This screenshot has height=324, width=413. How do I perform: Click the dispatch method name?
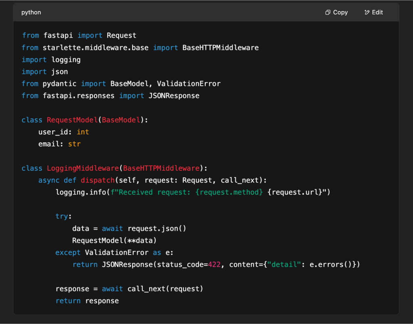97,180
